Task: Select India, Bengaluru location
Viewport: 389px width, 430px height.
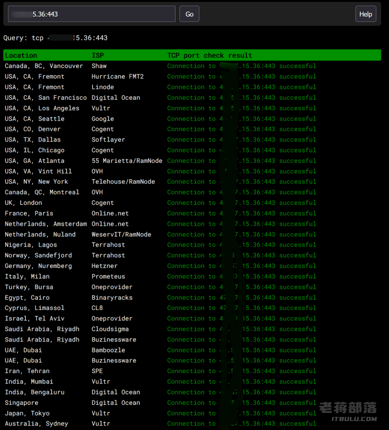Action: 35,392
